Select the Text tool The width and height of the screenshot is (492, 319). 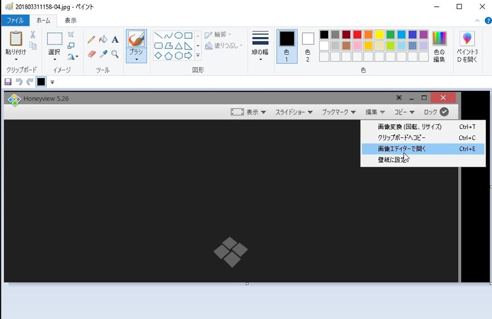pos(115,39)
